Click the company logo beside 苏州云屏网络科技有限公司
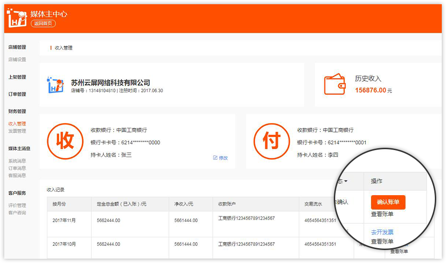Image resolution: width=446 pixels, height=263 pixels. pos(55,85)
